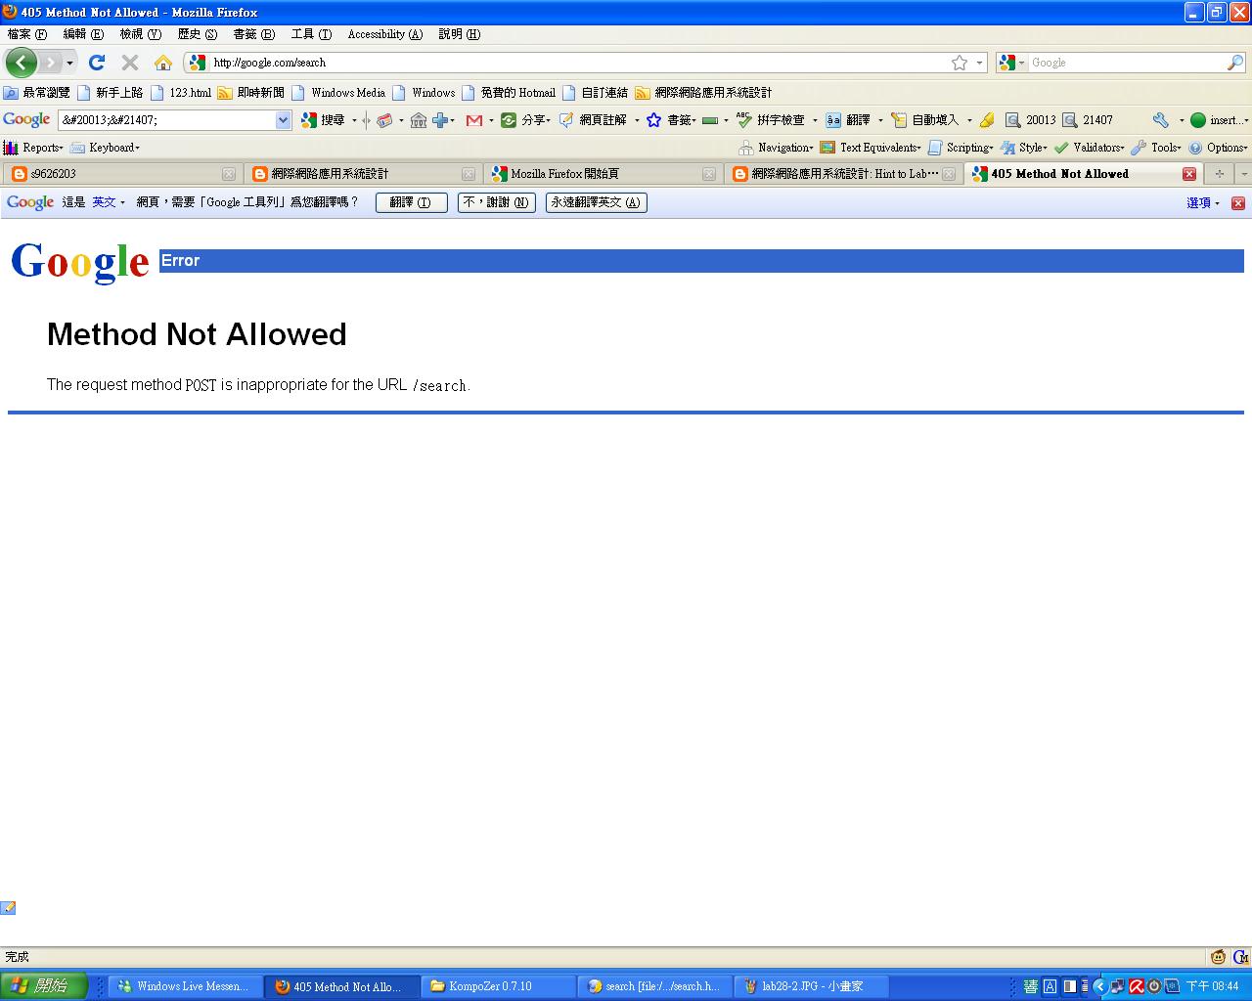Open the Accessibility (A) menu
The width and height of the screenshot is (1252, 1001).
click(385, 34)
